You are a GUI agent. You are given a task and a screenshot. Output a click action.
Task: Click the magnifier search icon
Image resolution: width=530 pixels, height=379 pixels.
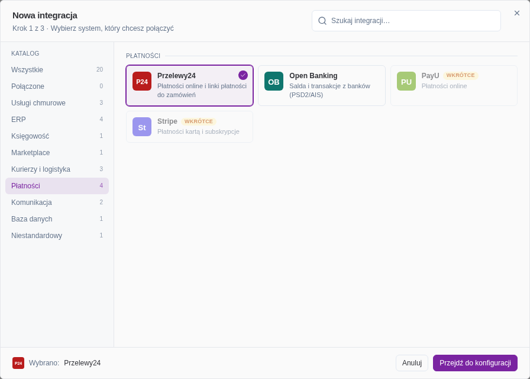322,21
